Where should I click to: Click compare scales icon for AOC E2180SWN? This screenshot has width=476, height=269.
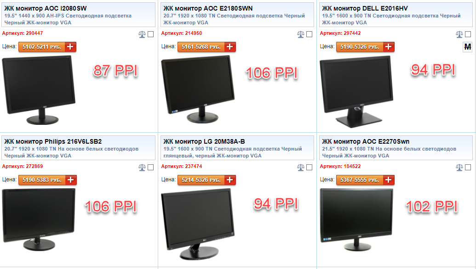[x=300, y=34]
